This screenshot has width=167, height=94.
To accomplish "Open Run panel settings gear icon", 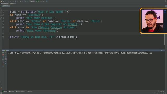I will coord(162,50).
